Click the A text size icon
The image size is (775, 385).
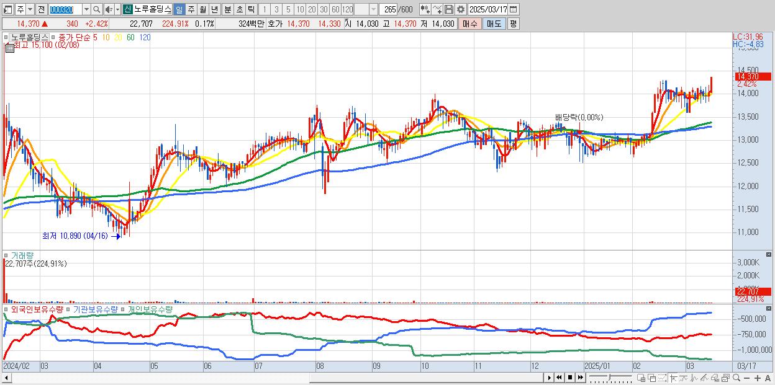768,378
